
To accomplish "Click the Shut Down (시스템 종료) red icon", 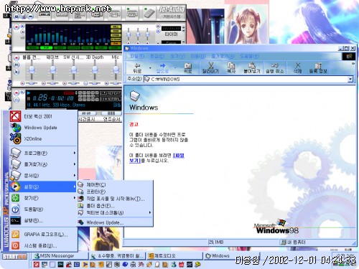I will click(16, 245).
